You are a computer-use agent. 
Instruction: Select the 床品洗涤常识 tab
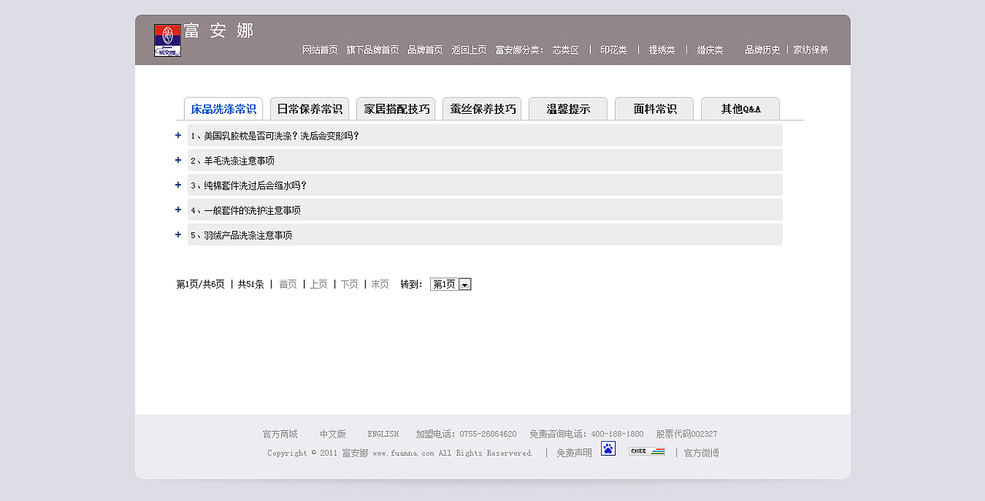tap(223, 109)
